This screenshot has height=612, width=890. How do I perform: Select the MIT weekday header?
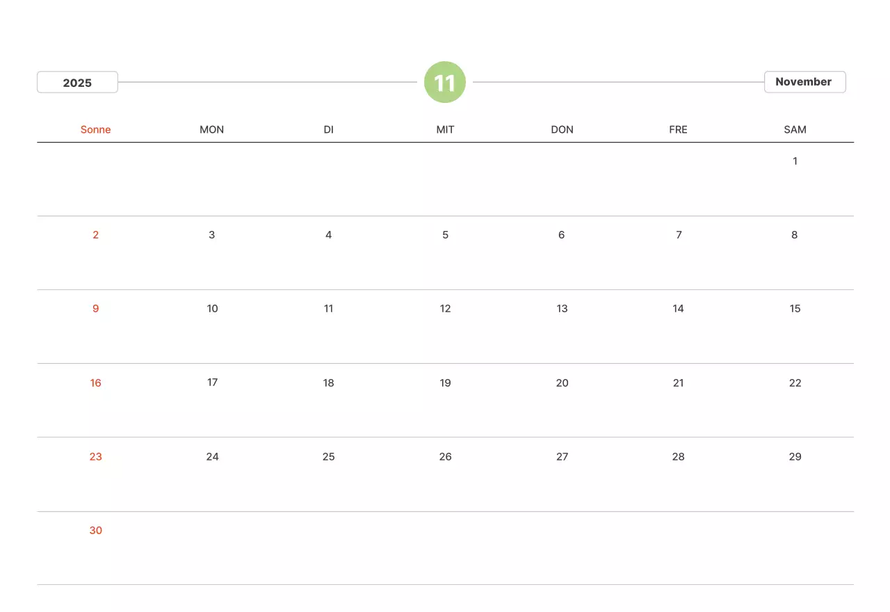pos(445,129)
